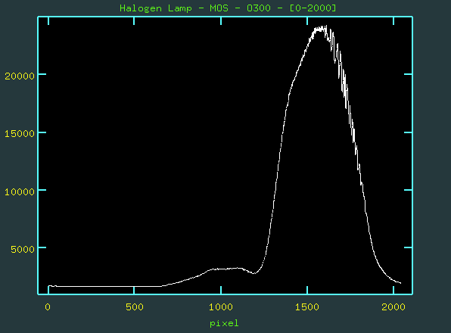
Task: Click the x-axis label 0
Action: tap(48, 307)
